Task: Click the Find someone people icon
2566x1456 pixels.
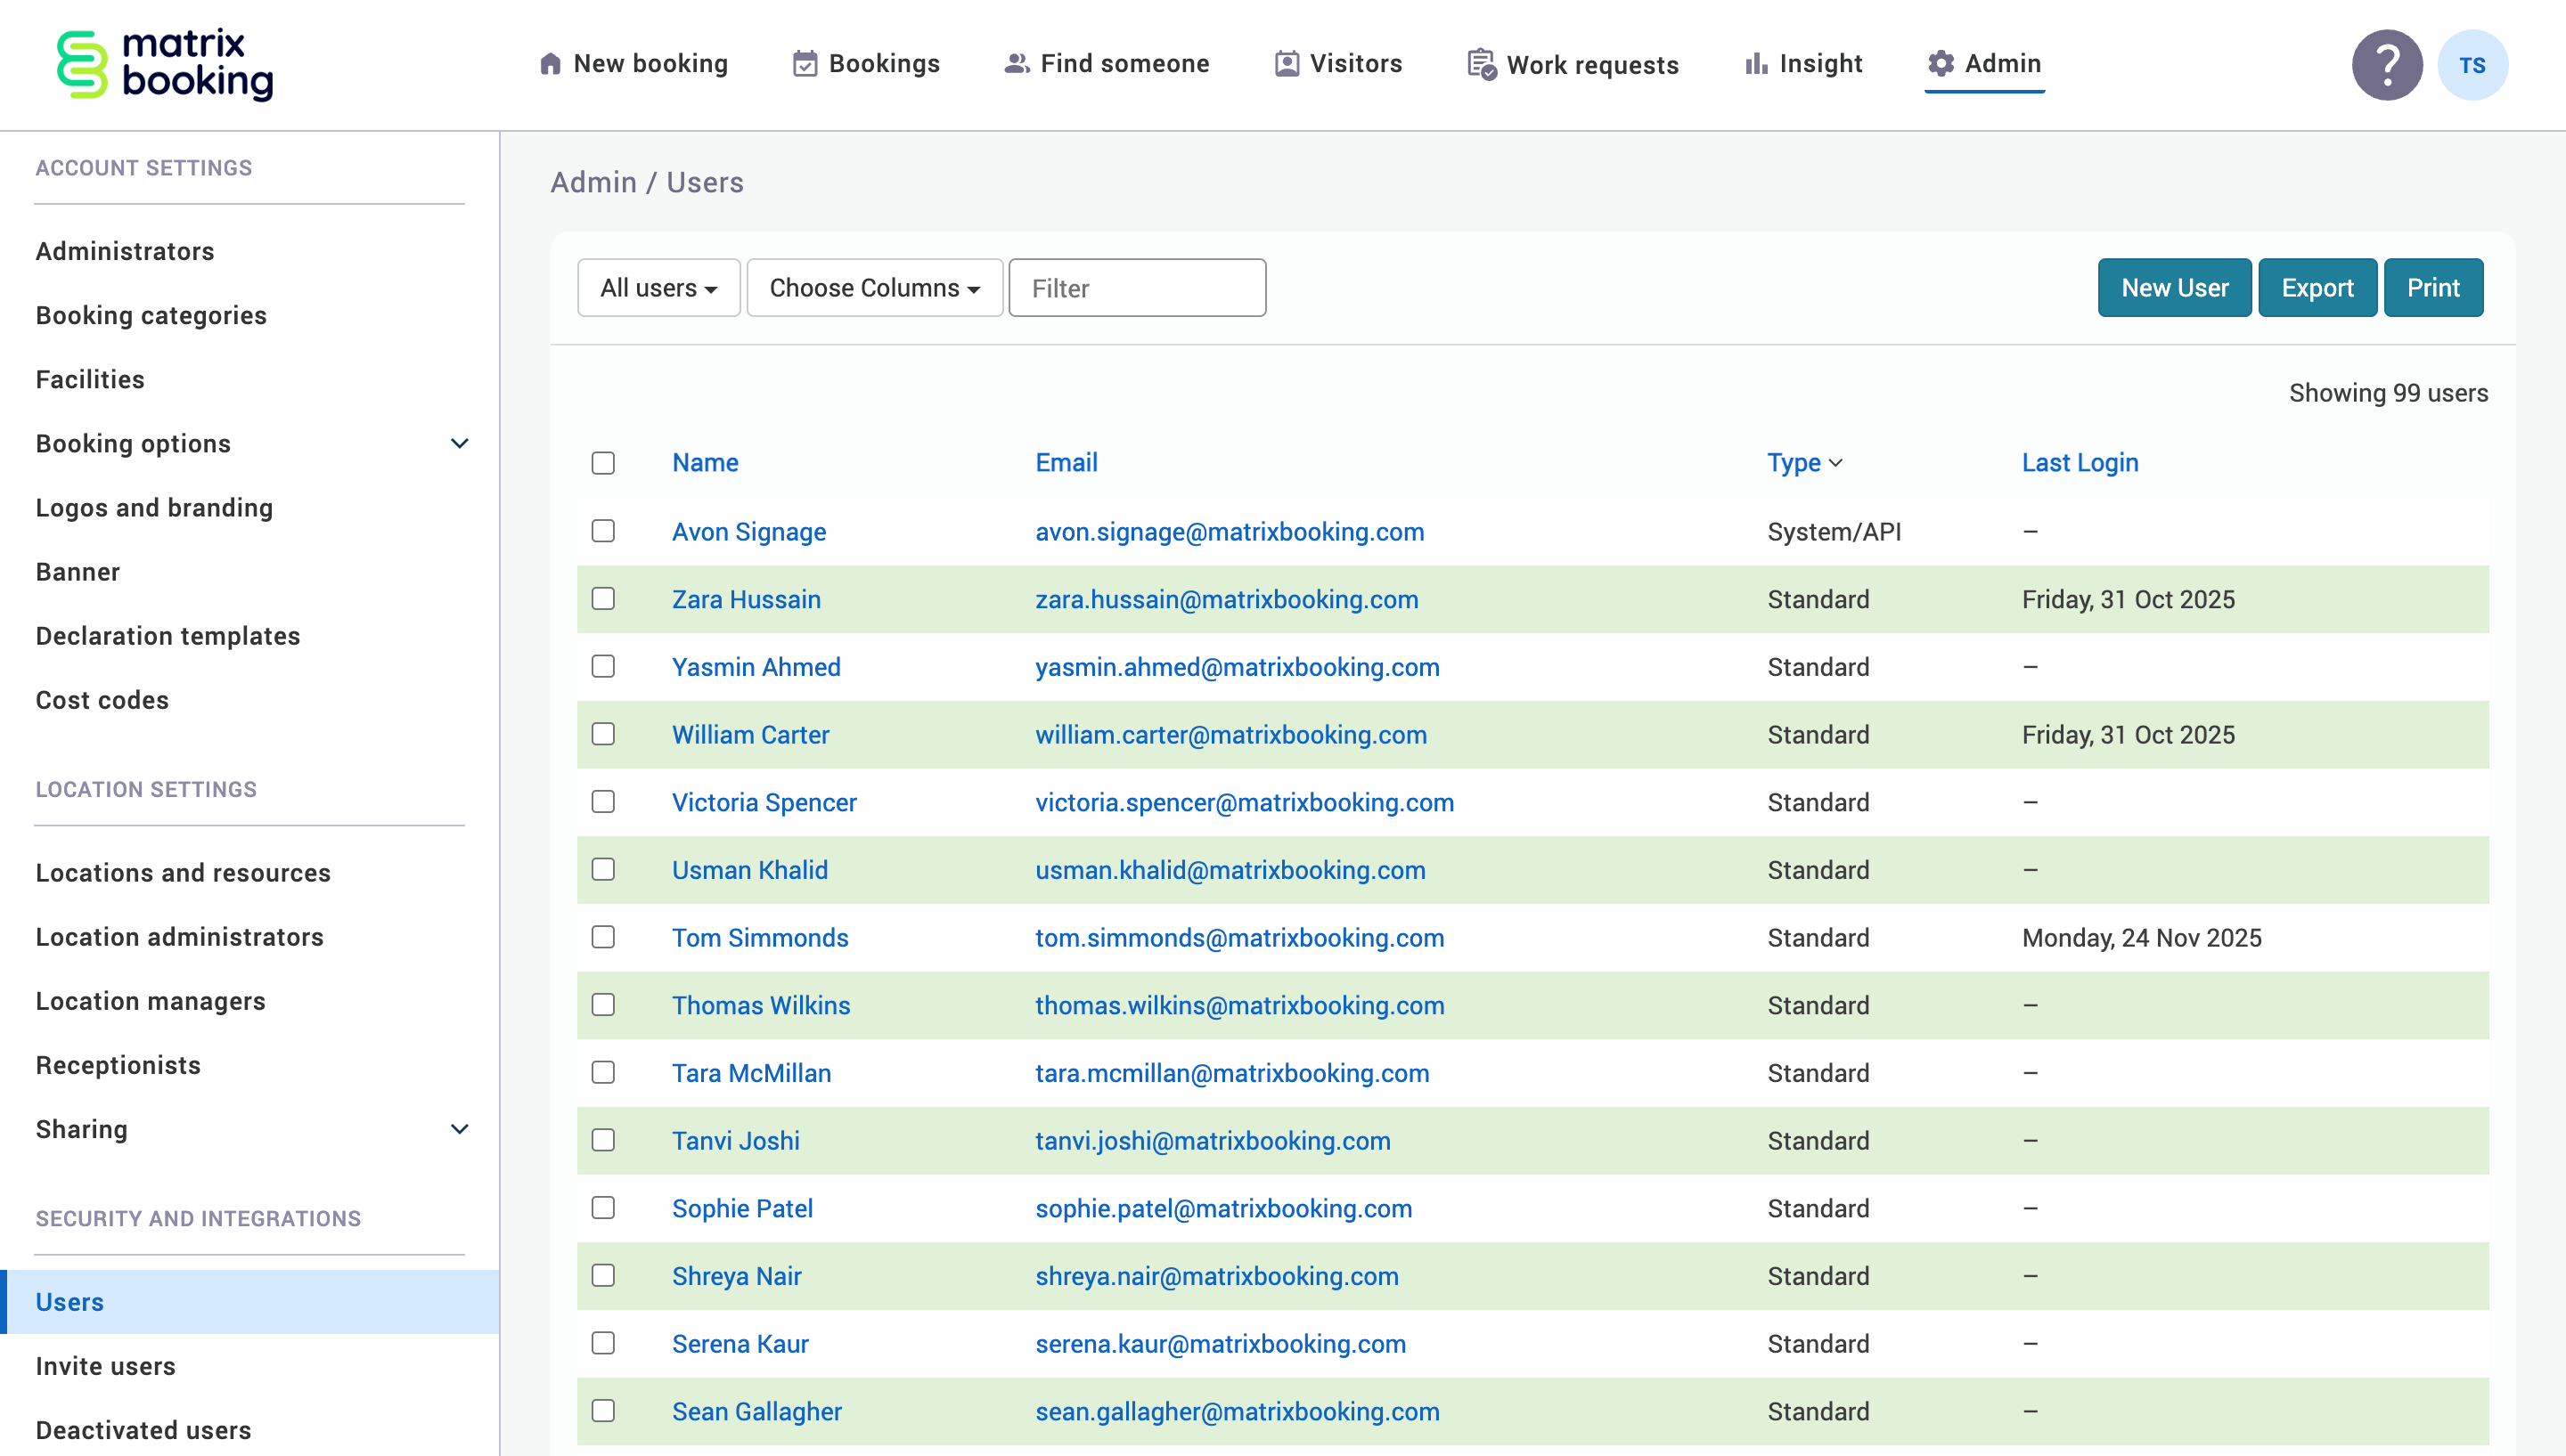Action: 1016,64
